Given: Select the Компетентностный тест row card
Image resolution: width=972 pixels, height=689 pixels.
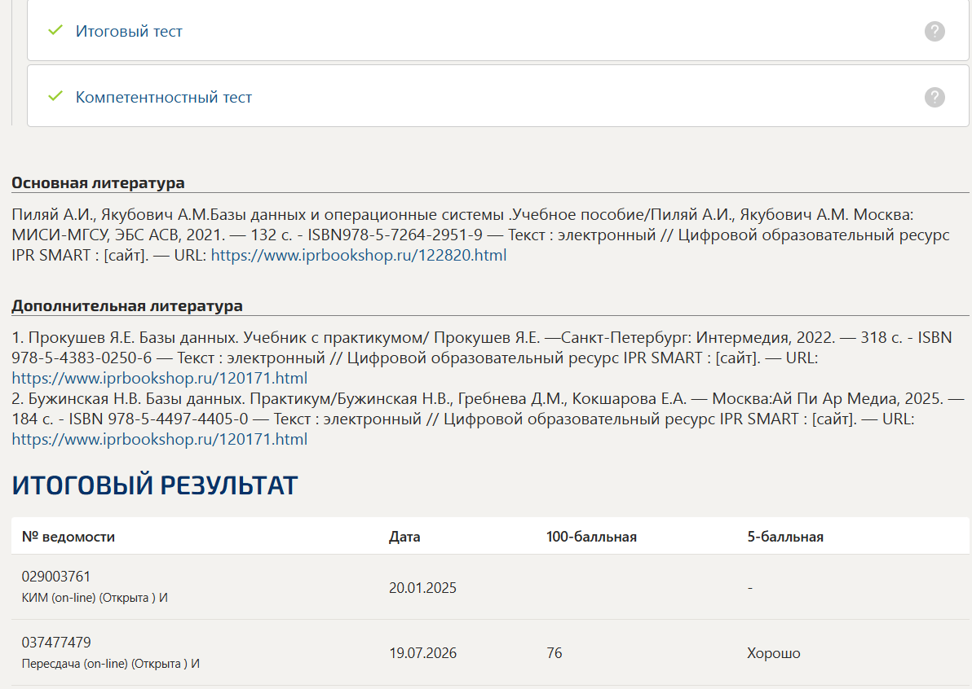Looking at the screenshot, I should coord(497,96).
